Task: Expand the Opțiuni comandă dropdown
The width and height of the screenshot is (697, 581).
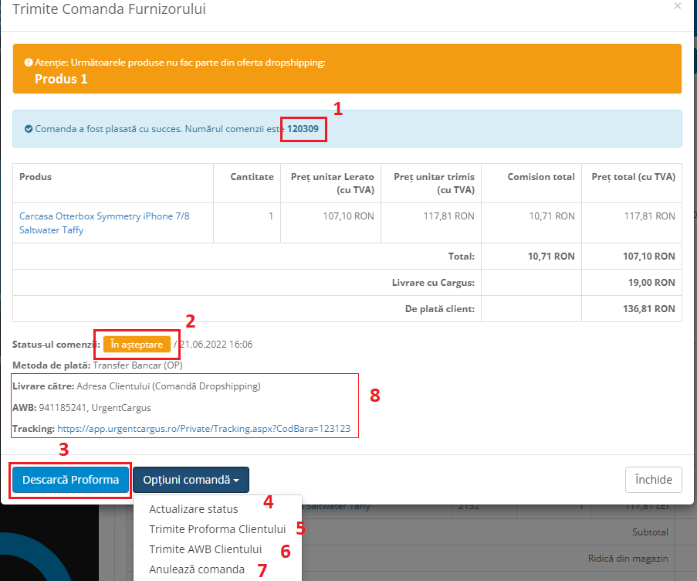Action: pos(191,480)
